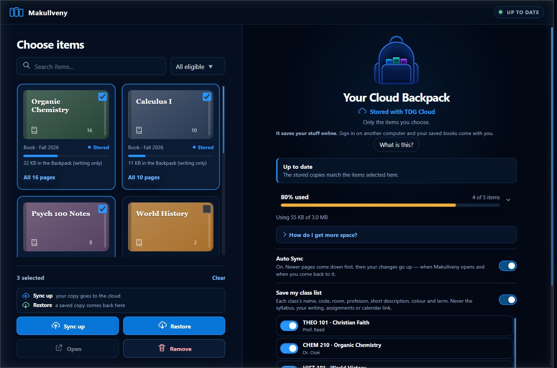Click the Organic Chemistry storage progress bar
Viewport: 557px width, 368px height.
click(66, 156)
